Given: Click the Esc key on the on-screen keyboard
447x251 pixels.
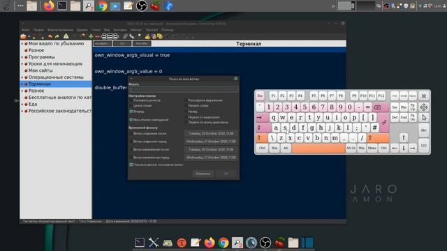Looking at the screenshot, I should 260,96.
